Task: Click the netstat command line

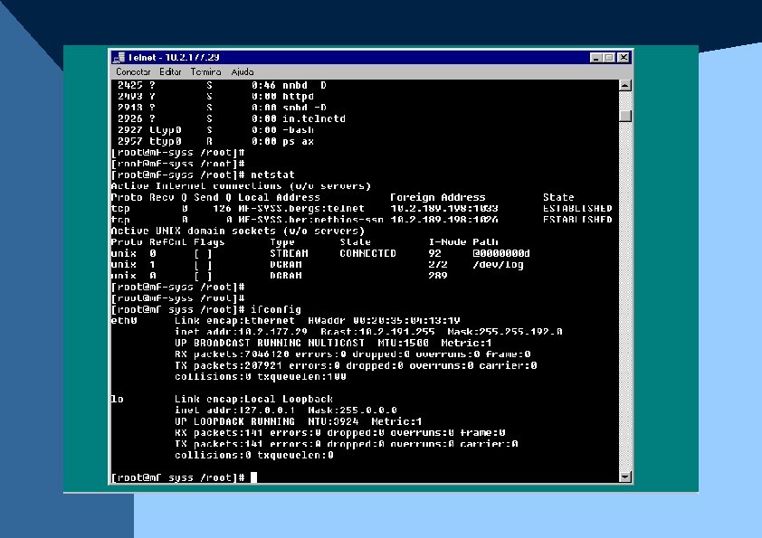Action: [x=203, y=175]
